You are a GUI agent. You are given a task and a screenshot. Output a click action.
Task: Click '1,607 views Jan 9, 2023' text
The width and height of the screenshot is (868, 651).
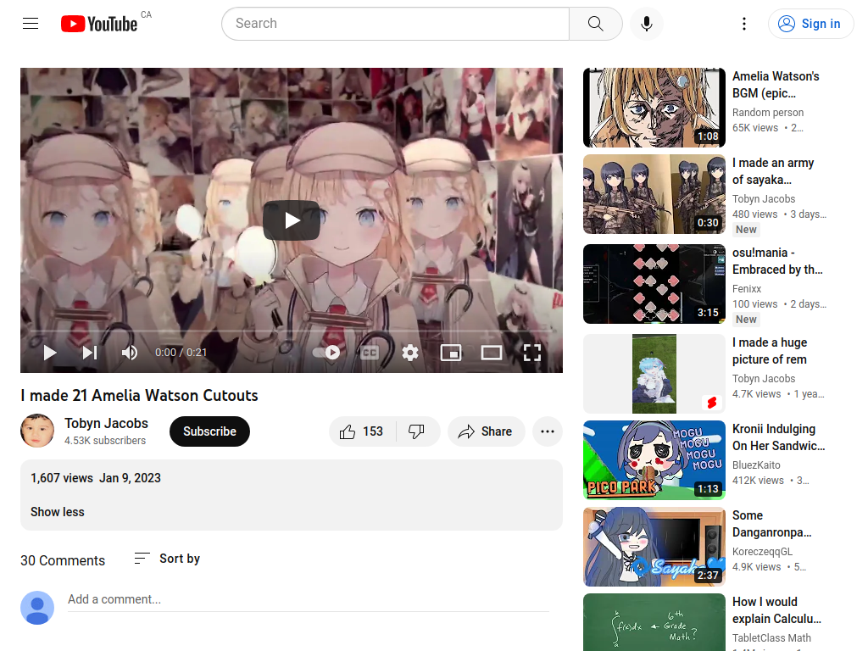[96, 478]
